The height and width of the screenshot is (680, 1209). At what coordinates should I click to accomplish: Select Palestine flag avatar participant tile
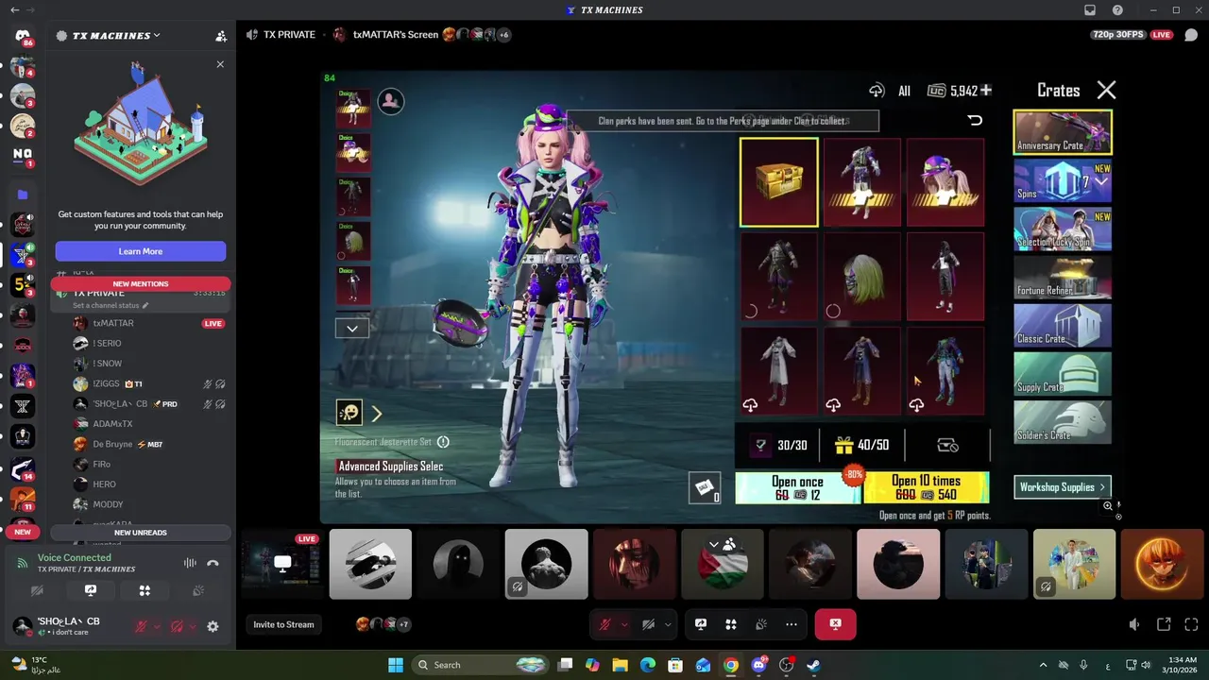click(x=723, y=564)
